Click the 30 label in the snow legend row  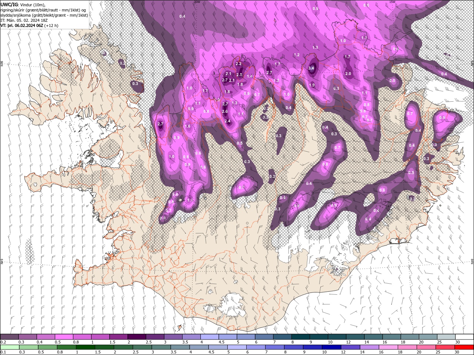(x=458, y=342)
